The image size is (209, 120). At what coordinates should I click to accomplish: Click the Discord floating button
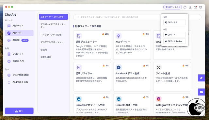(x=201, y=92)
